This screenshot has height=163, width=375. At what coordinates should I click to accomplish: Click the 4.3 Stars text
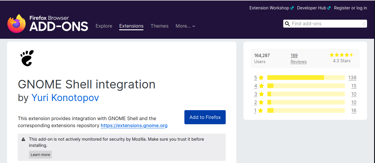click(342, 61)
